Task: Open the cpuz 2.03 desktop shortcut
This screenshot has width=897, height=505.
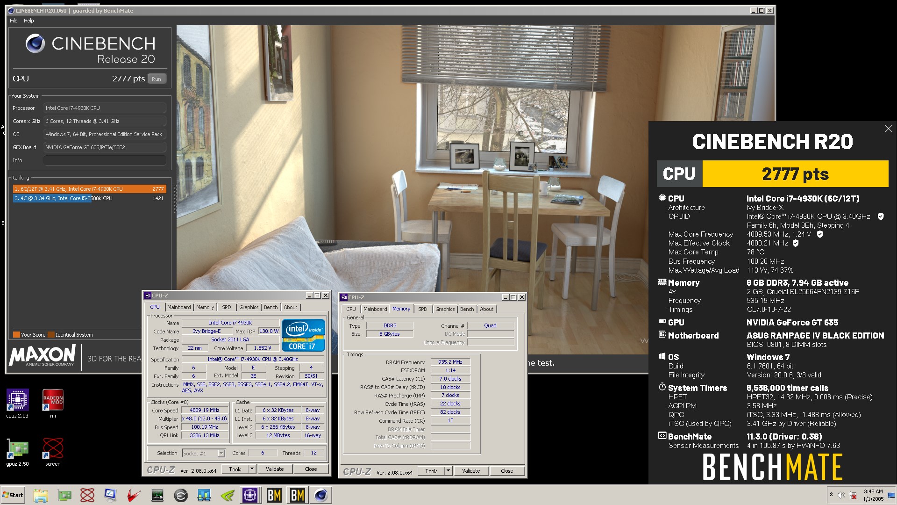Action: coord(17,404)
